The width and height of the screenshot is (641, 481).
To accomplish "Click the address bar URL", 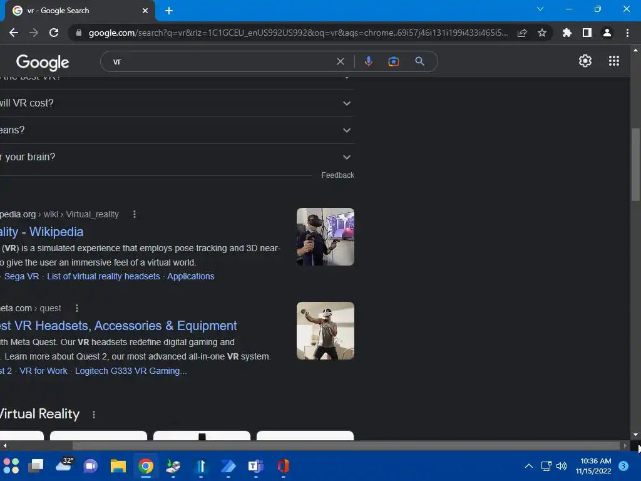I will 298,33.
